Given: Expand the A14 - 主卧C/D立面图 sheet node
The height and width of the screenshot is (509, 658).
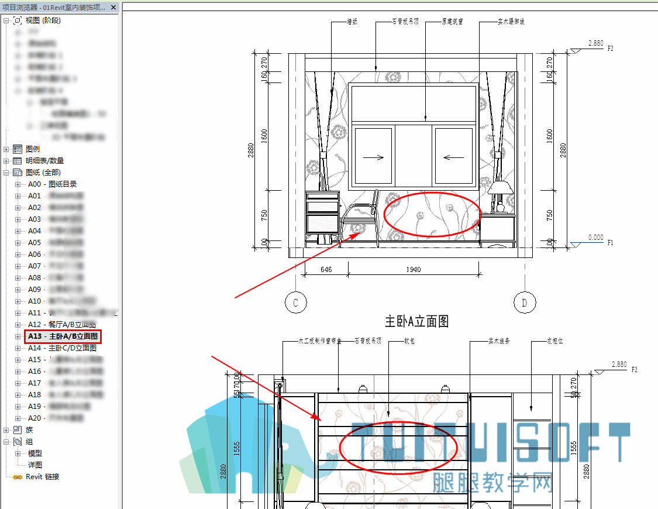Looking at the screenshot, I should (x=18, y=348).
